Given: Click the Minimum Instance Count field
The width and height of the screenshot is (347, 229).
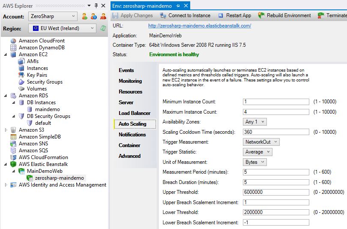Looking at the screenshot, I should point(276,102).
